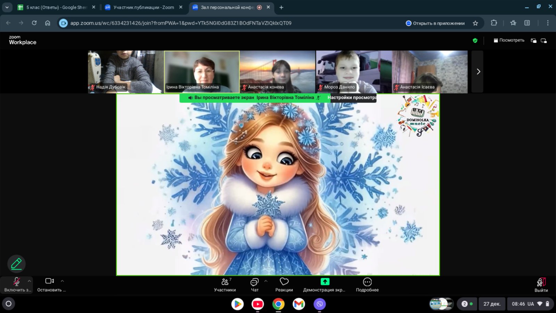Open Подробнее more options
556x313 pixels.
pos(367,285)
